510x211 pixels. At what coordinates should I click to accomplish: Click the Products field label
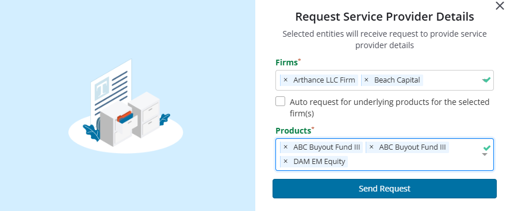pyautogui.click(x=293, y=131)
